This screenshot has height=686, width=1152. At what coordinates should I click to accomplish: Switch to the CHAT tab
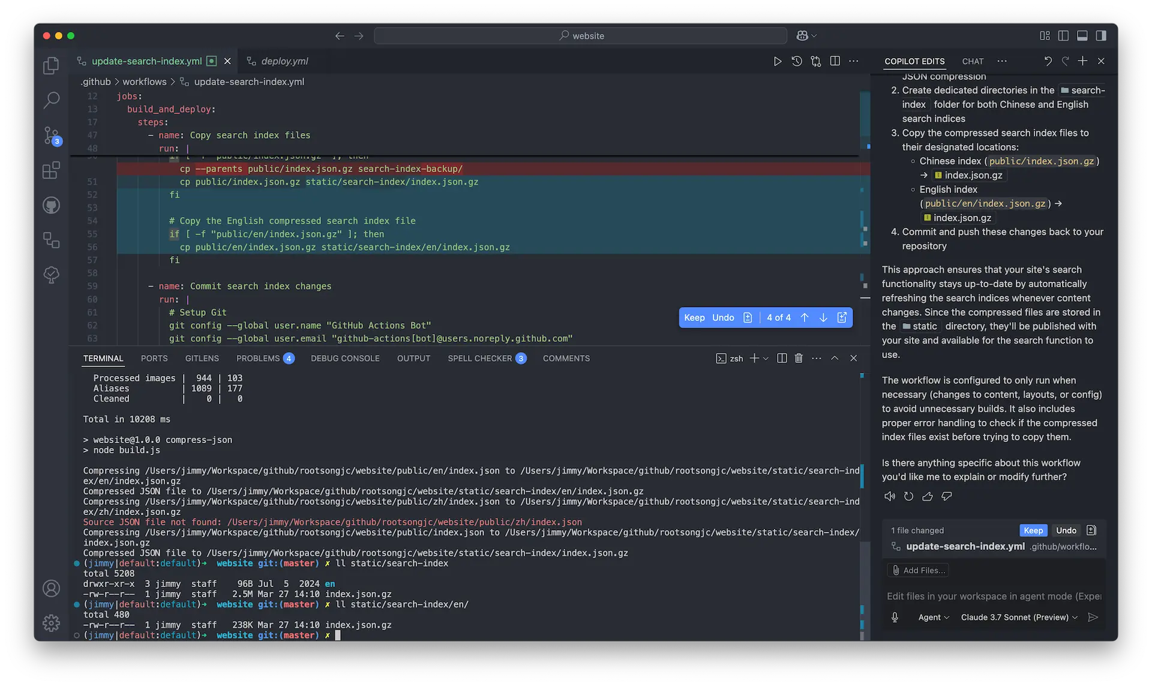(x=973, y=61)
